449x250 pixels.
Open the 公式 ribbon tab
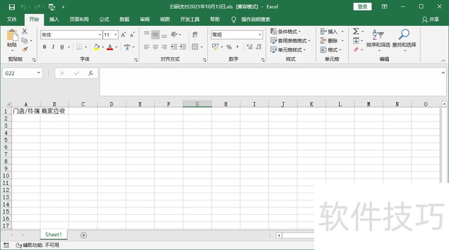(104, 19)
